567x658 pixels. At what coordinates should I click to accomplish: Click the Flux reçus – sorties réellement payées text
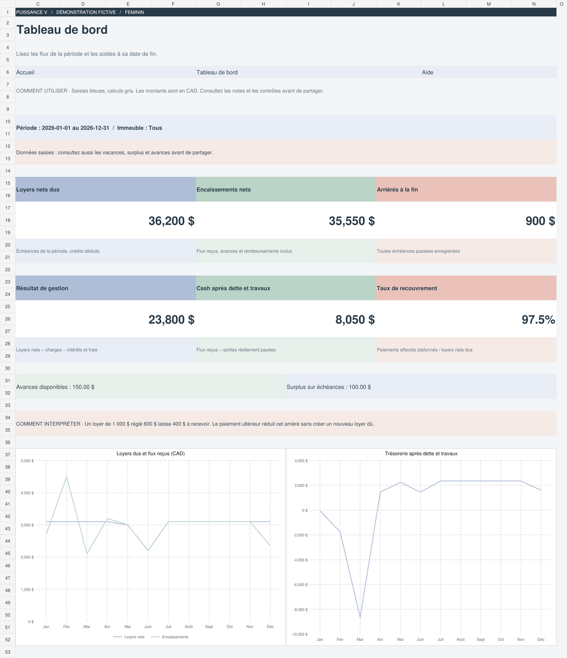[x=236, y=350]
